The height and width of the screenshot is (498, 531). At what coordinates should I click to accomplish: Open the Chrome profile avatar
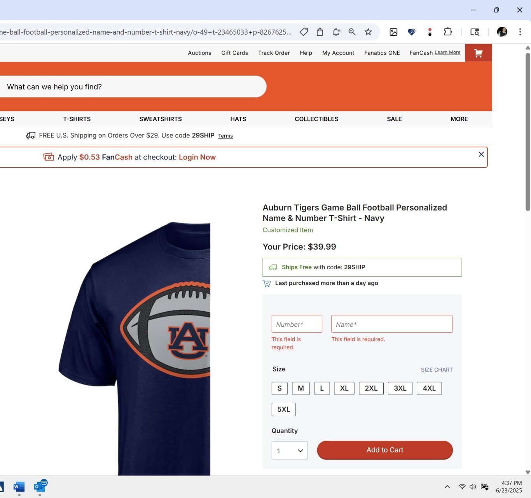502,32
